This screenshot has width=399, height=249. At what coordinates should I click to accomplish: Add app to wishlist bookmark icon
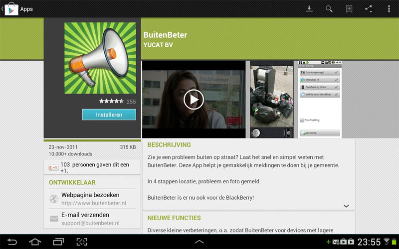[x=349, y=9]
